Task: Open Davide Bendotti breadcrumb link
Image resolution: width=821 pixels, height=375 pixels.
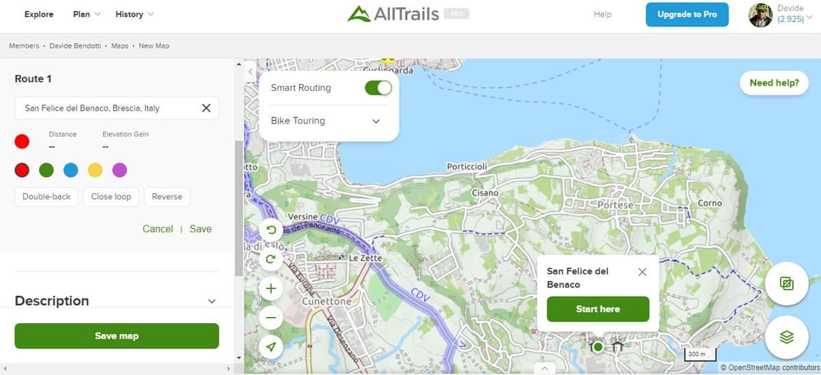Action: 77,46
